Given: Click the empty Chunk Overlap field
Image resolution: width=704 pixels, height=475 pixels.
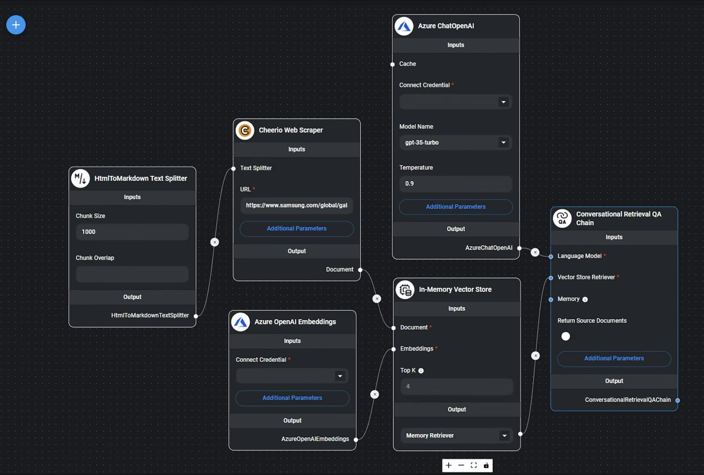Looking at the screenshot, I should 132,274.
